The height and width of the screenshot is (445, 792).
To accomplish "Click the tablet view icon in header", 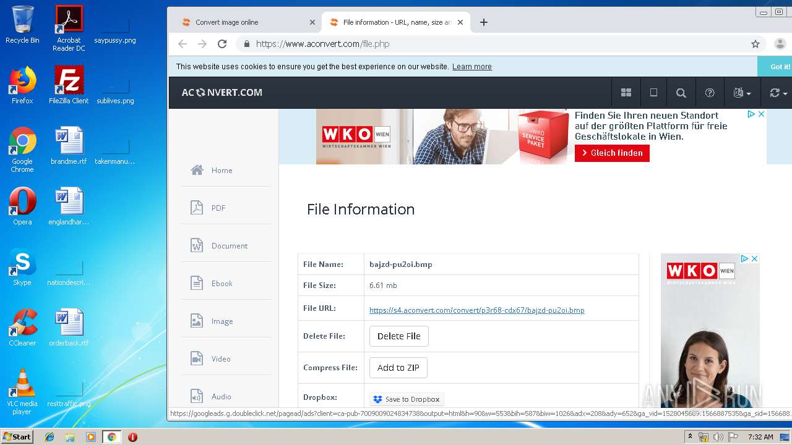I will pyautogui.click(x=653, y=93).
